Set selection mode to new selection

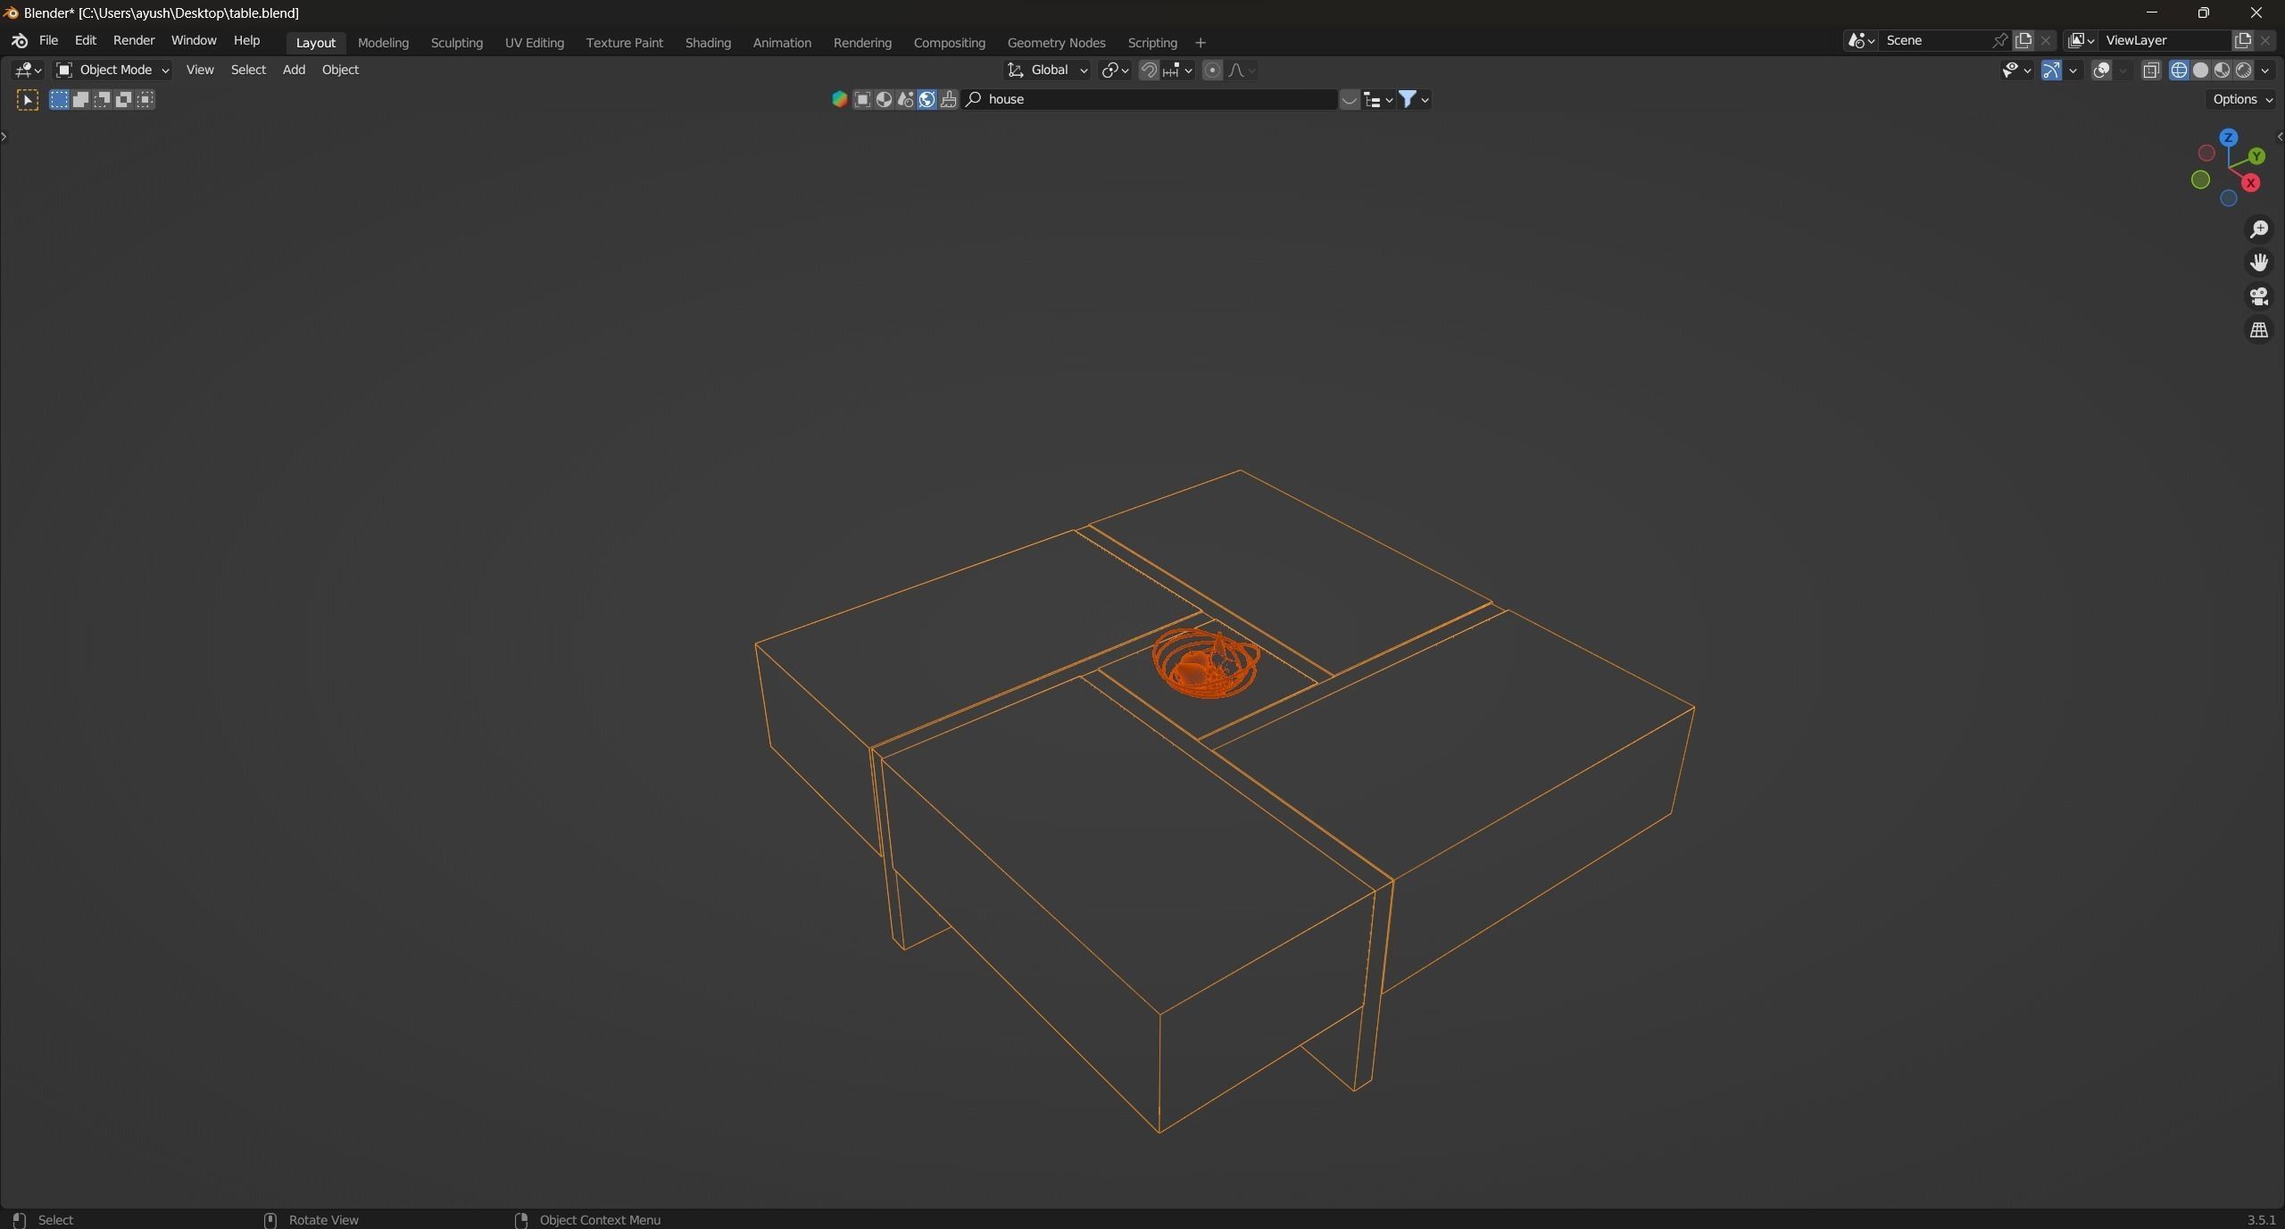click(59, 100)
